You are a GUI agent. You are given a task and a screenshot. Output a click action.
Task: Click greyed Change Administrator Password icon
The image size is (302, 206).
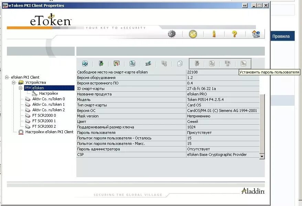click(212, 64)
